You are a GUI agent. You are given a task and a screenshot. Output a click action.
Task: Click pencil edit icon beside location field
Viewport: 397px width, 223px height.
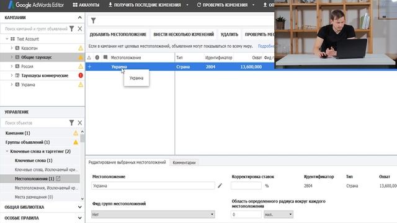click(220, 186)
